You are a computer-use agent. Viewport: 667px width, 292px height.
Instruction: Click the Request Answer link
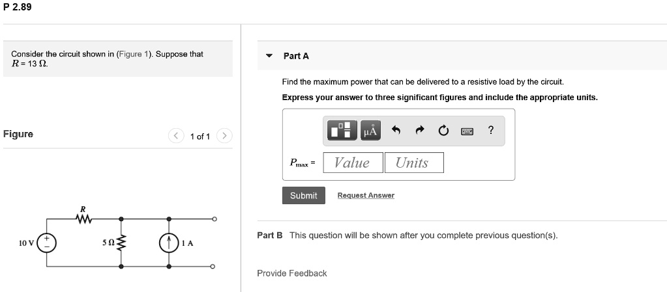[x=366, y=195]
